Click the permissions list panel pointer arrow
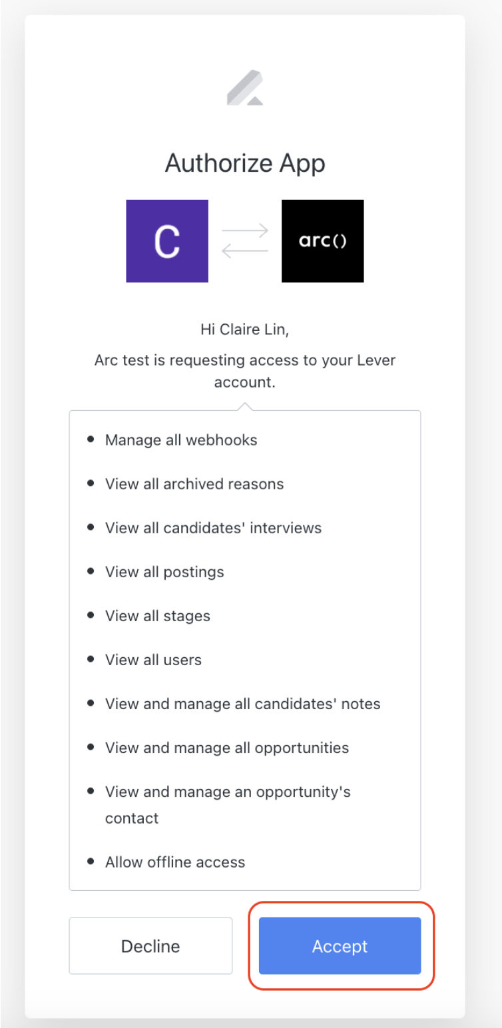This screenshot has height=1028, width=502. click(x=245, y=403)
